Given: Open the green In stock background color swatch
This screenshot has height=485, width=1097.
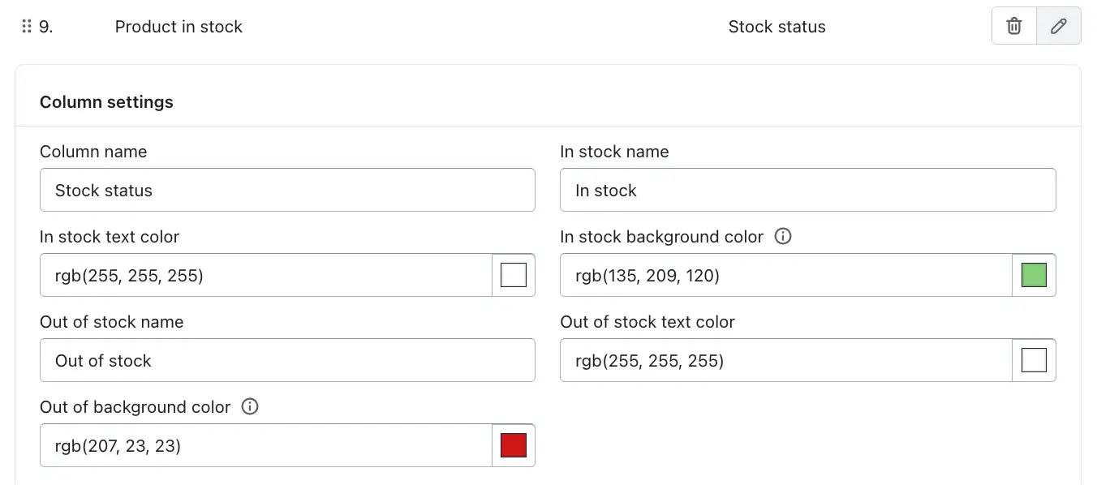Looking at the screenshot, I should 1034,275.
